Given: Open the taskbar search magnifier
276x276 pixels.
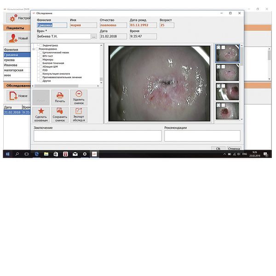Looking at the screenshot, I should coord(17,154).
